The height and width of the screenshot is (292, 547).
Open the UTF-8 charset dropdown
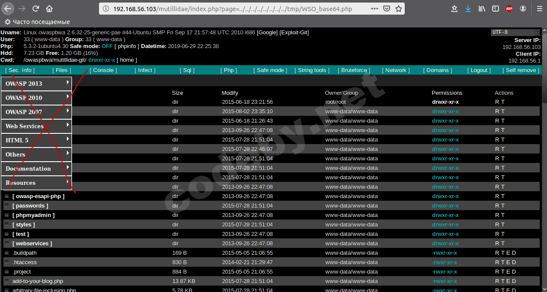515,32
